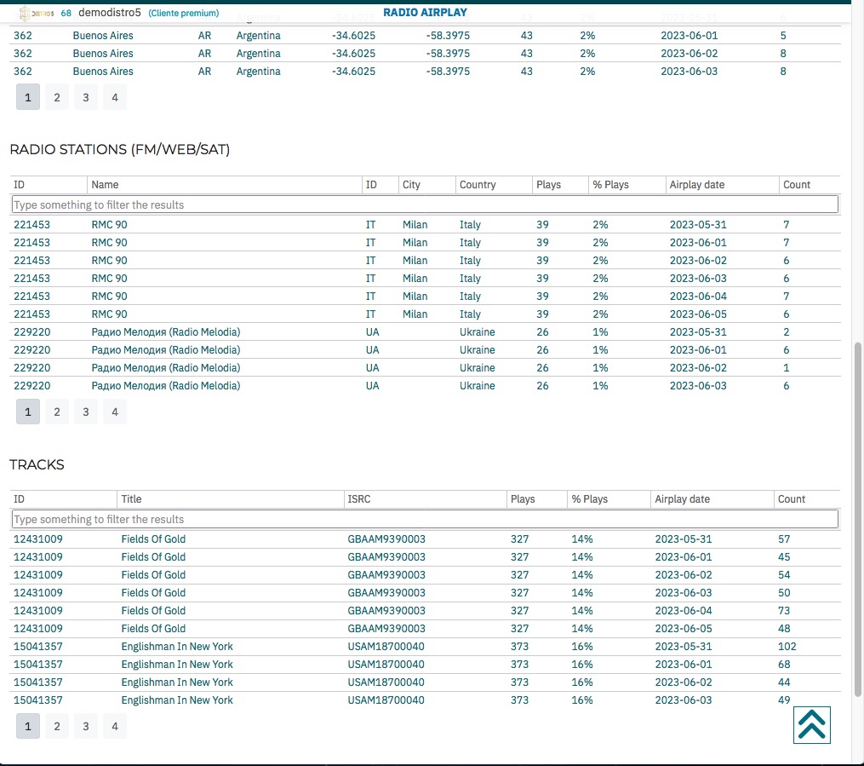
Task: Jump to page 4 of Radio Stations
Action: (115, 412)
